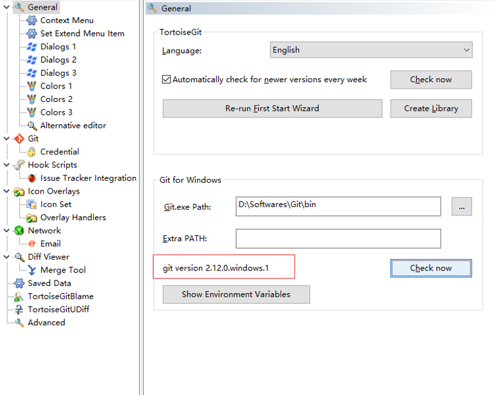Click the Git.exe Path input field
This screenshot has width=494, height=395.
pyautogui.click(x=338, y=206)
